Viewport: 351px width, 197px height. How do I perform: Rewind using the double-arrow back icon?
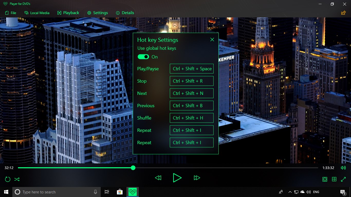coord(158,178)
